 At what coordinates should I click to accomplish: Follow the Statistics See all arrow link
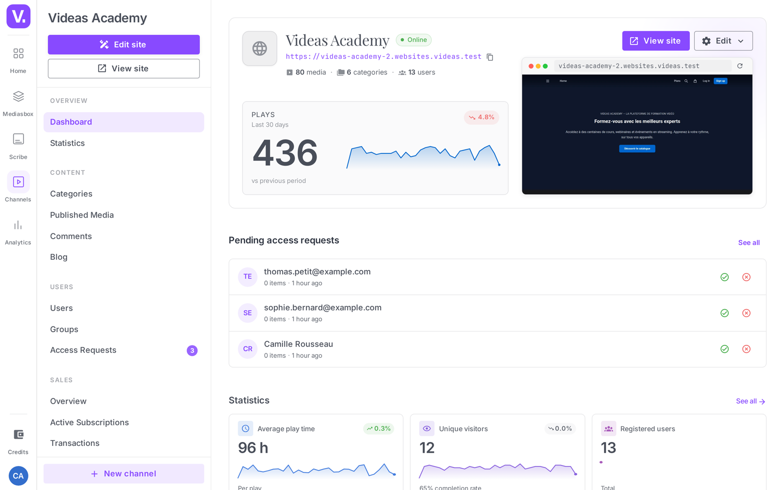click(750, 401)
